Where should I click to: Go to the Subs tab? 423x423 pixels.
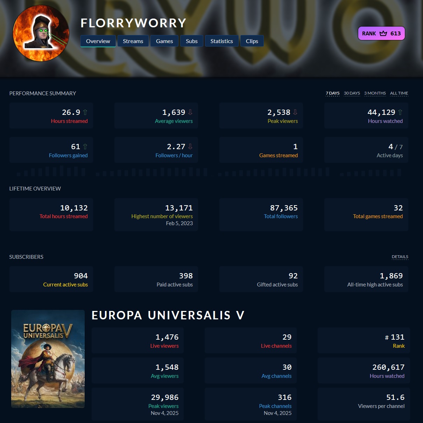[192, 41]
